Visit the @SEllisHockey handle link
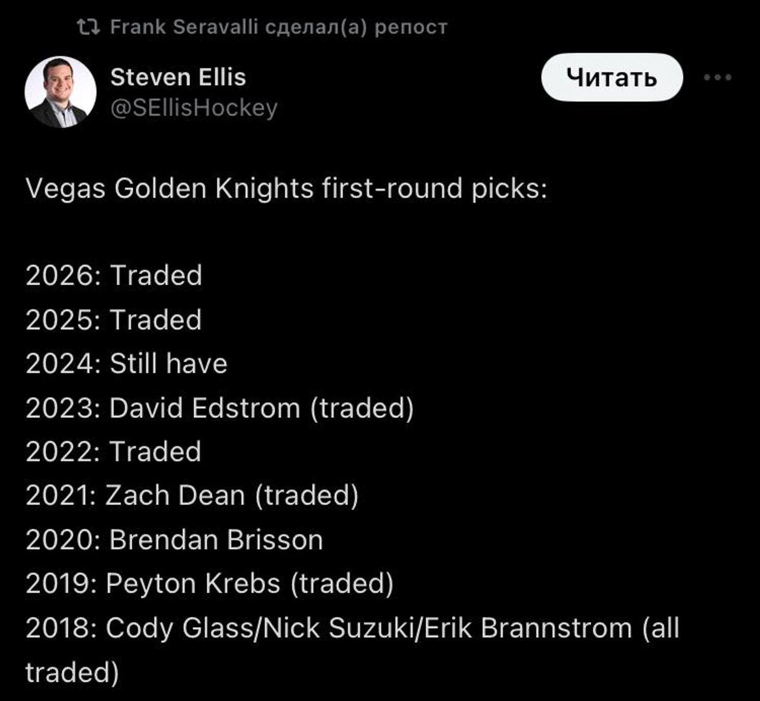 pyautogui.click(x=194, y=108)
